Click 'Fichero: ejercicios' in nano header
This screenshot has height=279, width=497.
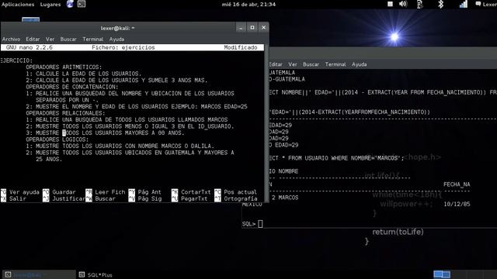coord(123,47)
